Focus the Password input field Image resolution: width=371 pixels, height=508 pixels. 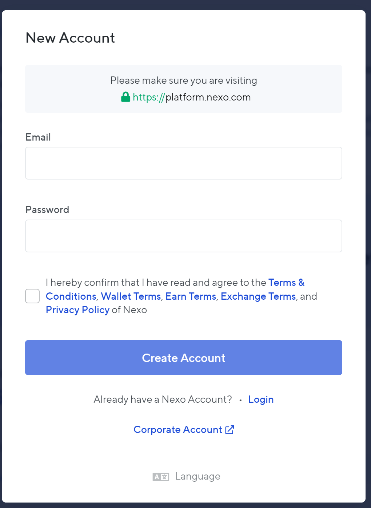[x=184, y=236]
